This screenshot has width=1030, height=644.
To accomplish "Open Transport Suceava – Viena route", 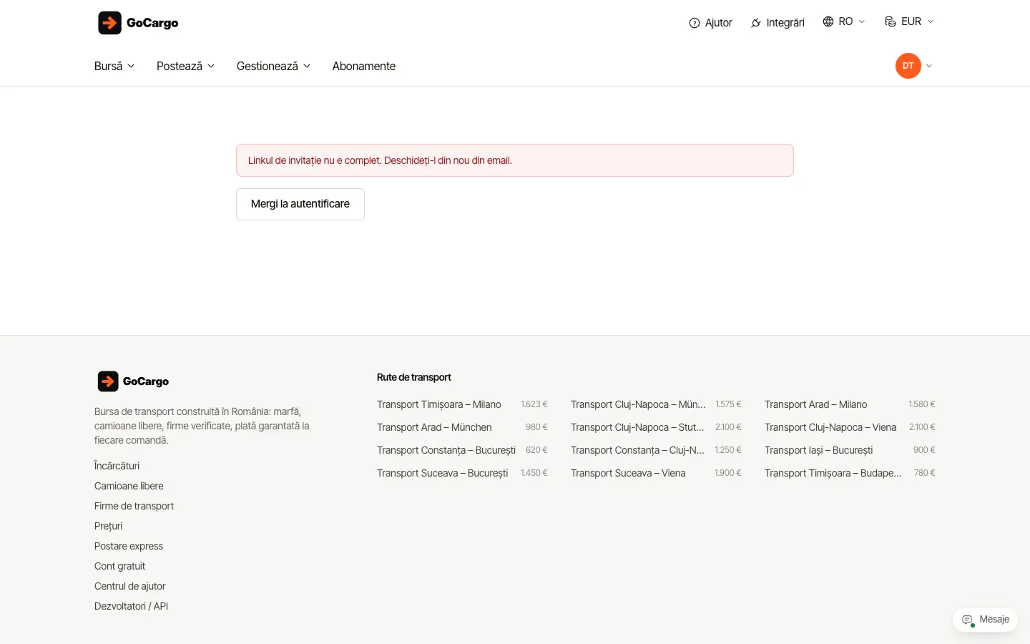I will point(628,473).
